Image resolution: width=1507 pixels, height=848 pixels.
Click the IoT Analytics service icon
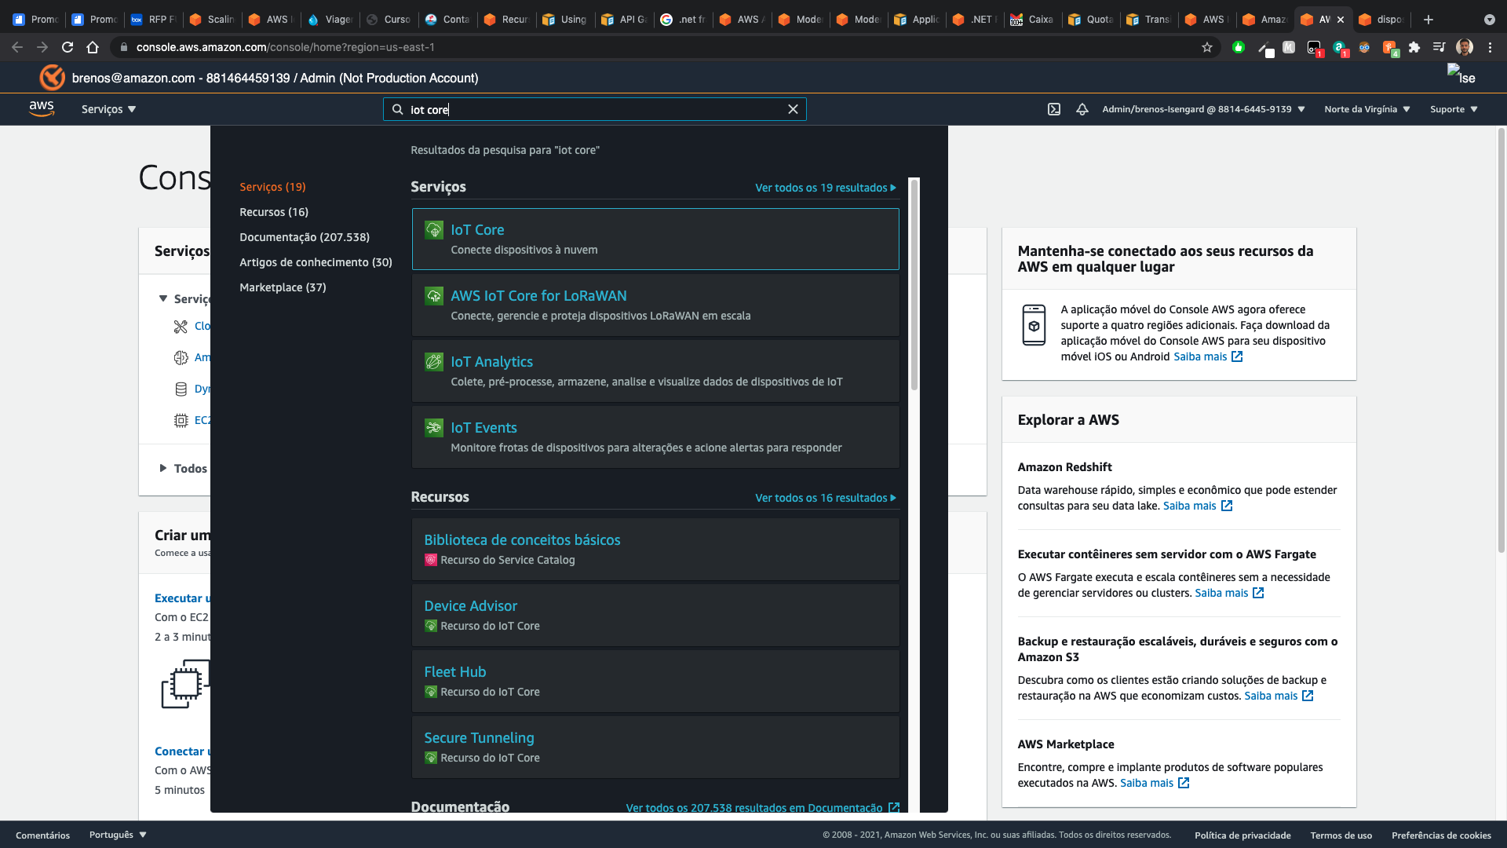click(434, 362)
